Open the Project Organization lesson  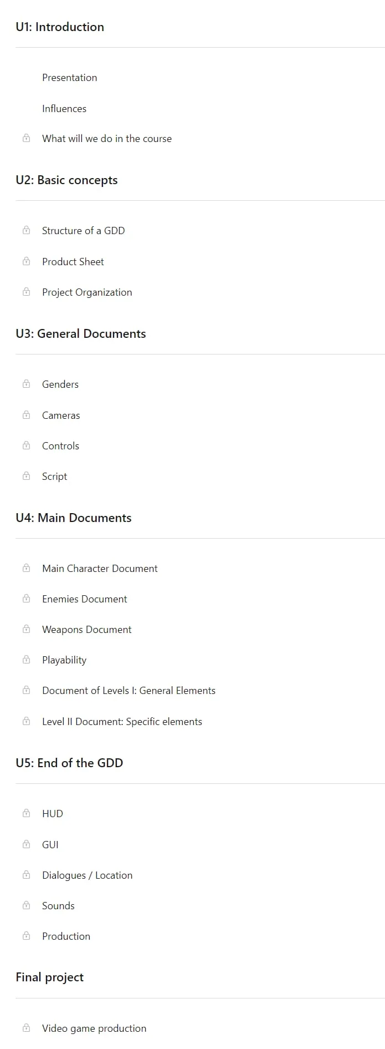coord(87,292)
